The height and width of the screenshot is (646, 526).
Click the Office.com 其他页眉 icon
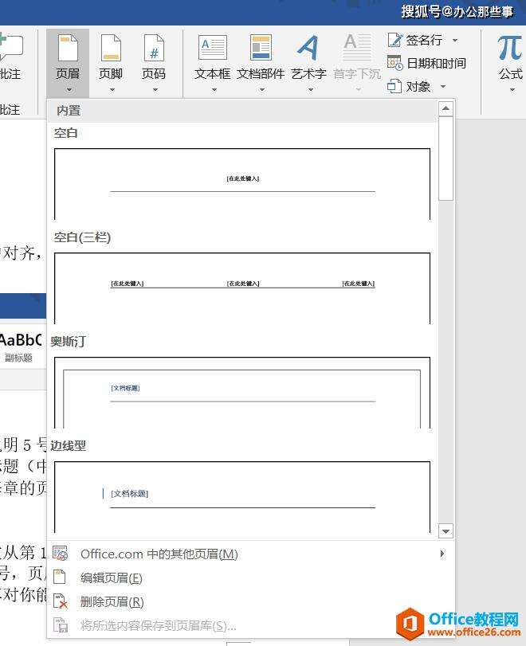pyautogui.click(x=61, y=554)
